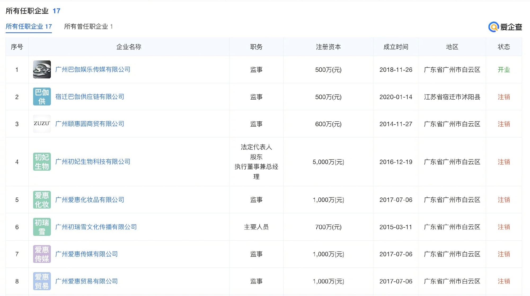Click the 广州巴伽娱乐传媒 company logo icon
The width and height of the screenshot is (530, 296).
[x=42, y=69]
